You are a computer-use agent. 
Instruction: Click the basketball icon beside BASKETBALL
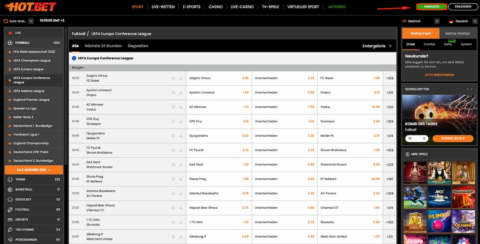coord(10,190)
